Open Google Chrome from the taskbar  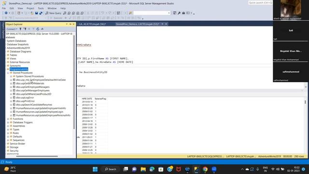205,169
